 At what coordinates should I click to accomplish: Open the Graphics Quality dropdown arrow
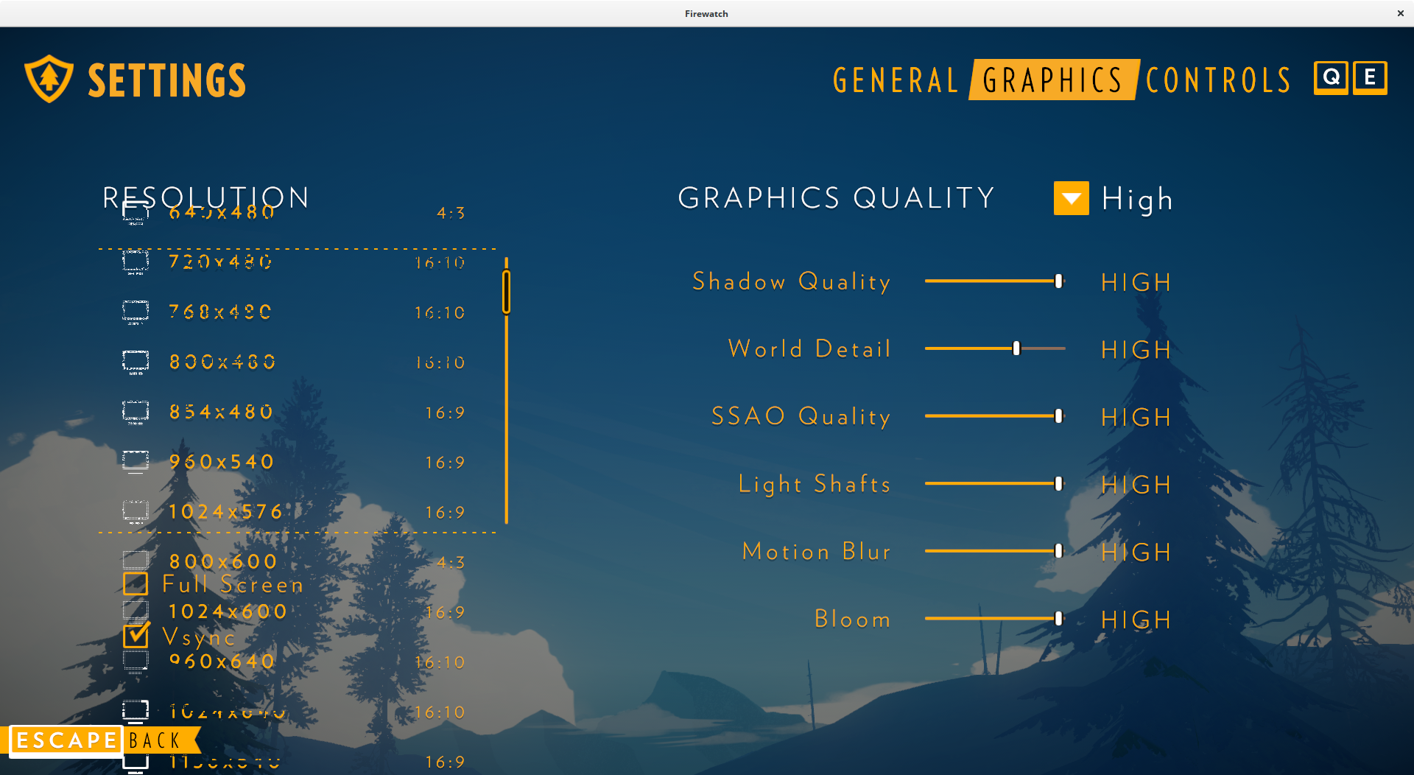1071,198
